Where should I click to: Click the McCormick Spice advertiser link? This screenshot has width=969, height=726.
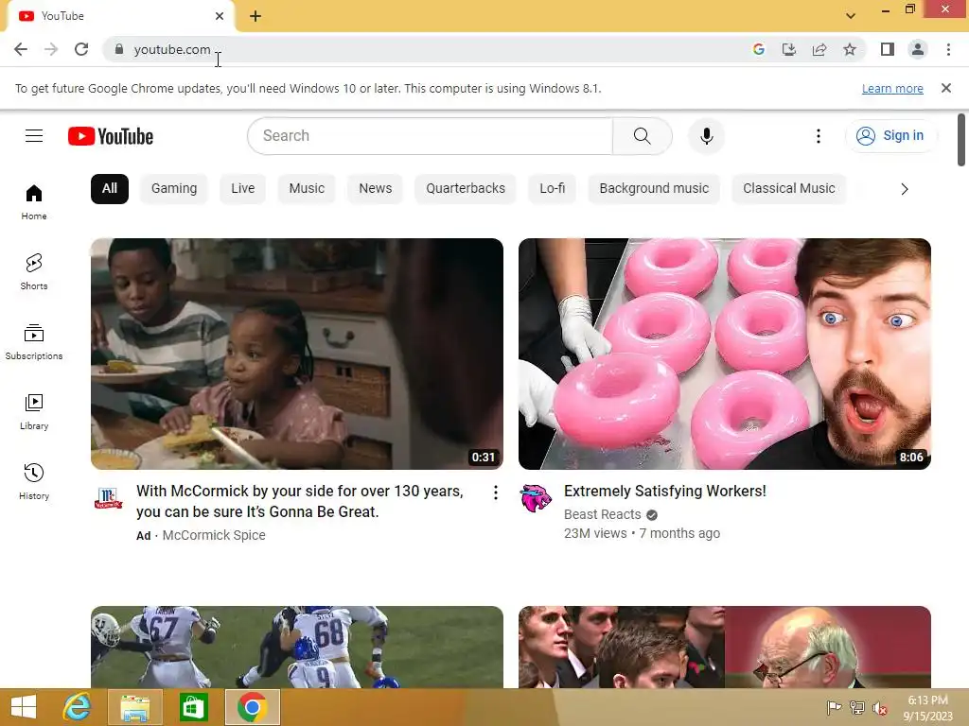[x=214, y=535]
